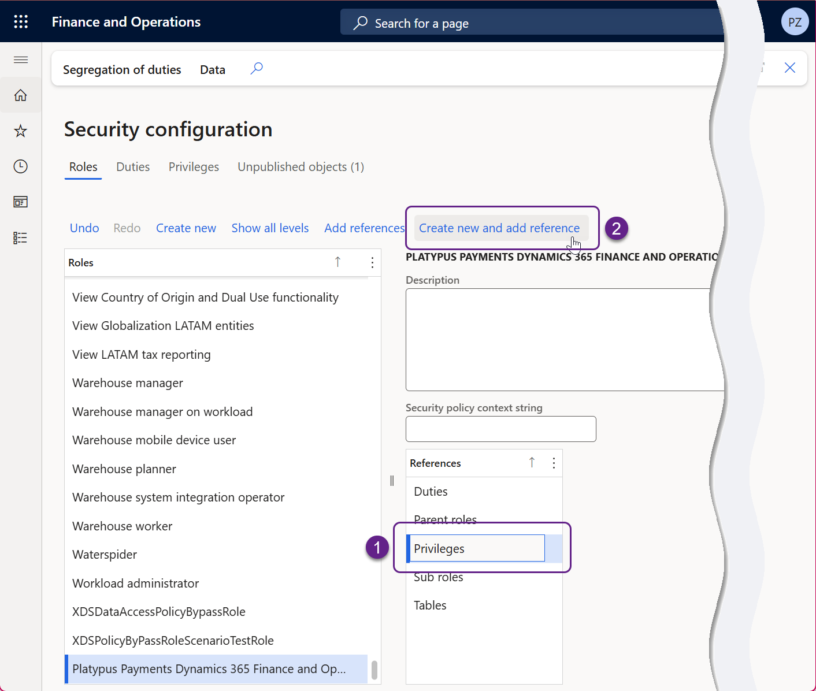Go to the Home icon in sidebar

[21, 95]
